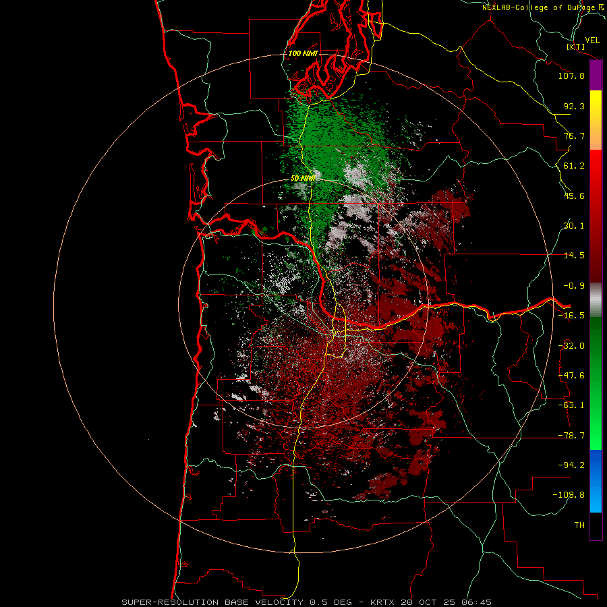Pick the green segment of the velocity scale
The width and height of the screenshot is (607, 607).
pos(596,383)
